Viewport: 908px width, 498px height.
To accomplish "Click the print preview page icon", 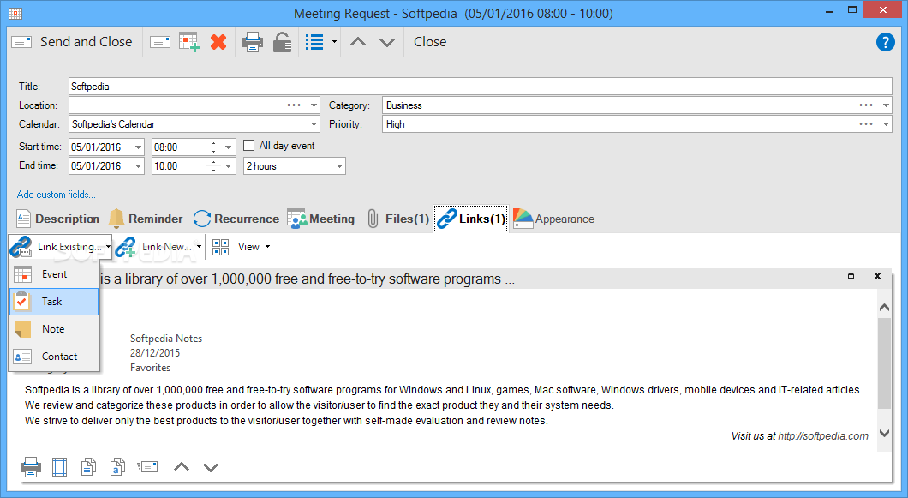I will pyautogui.click(x=60, y=466).
